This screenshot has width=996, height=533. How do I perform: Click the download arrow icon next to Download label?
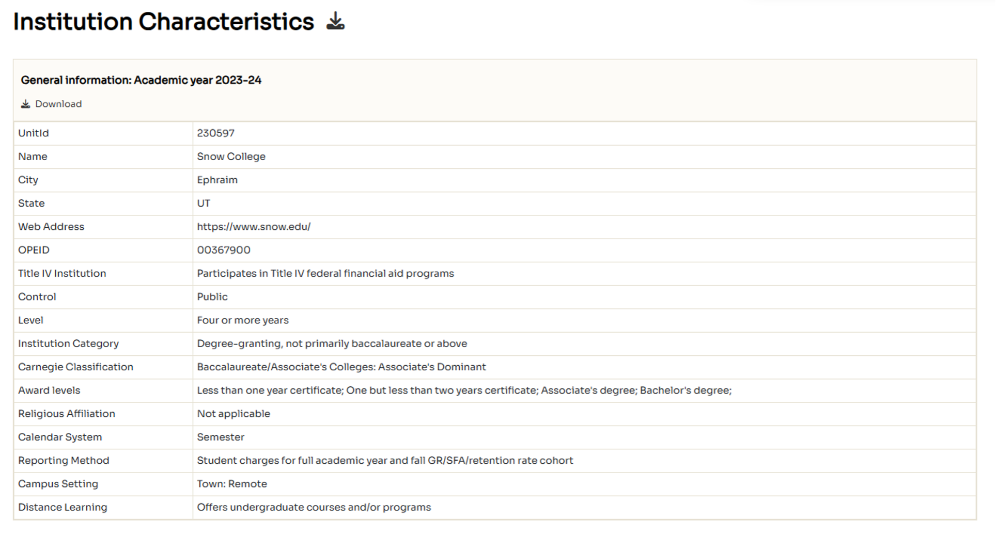[24, 103]
